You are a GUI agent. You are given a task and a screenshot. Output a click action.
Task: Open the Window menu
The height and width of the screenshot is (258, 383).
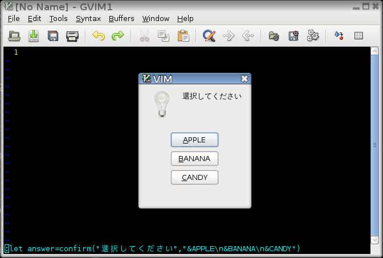pyautogui.click(x=156, y=19)
